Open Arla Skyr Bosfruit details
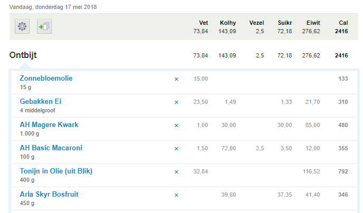363x213 pixels. [x=49, y=195]
